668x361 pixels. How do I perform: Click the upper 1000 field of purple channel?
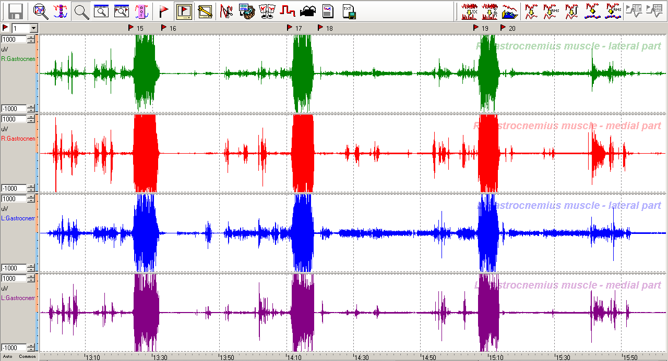[14, 278]
